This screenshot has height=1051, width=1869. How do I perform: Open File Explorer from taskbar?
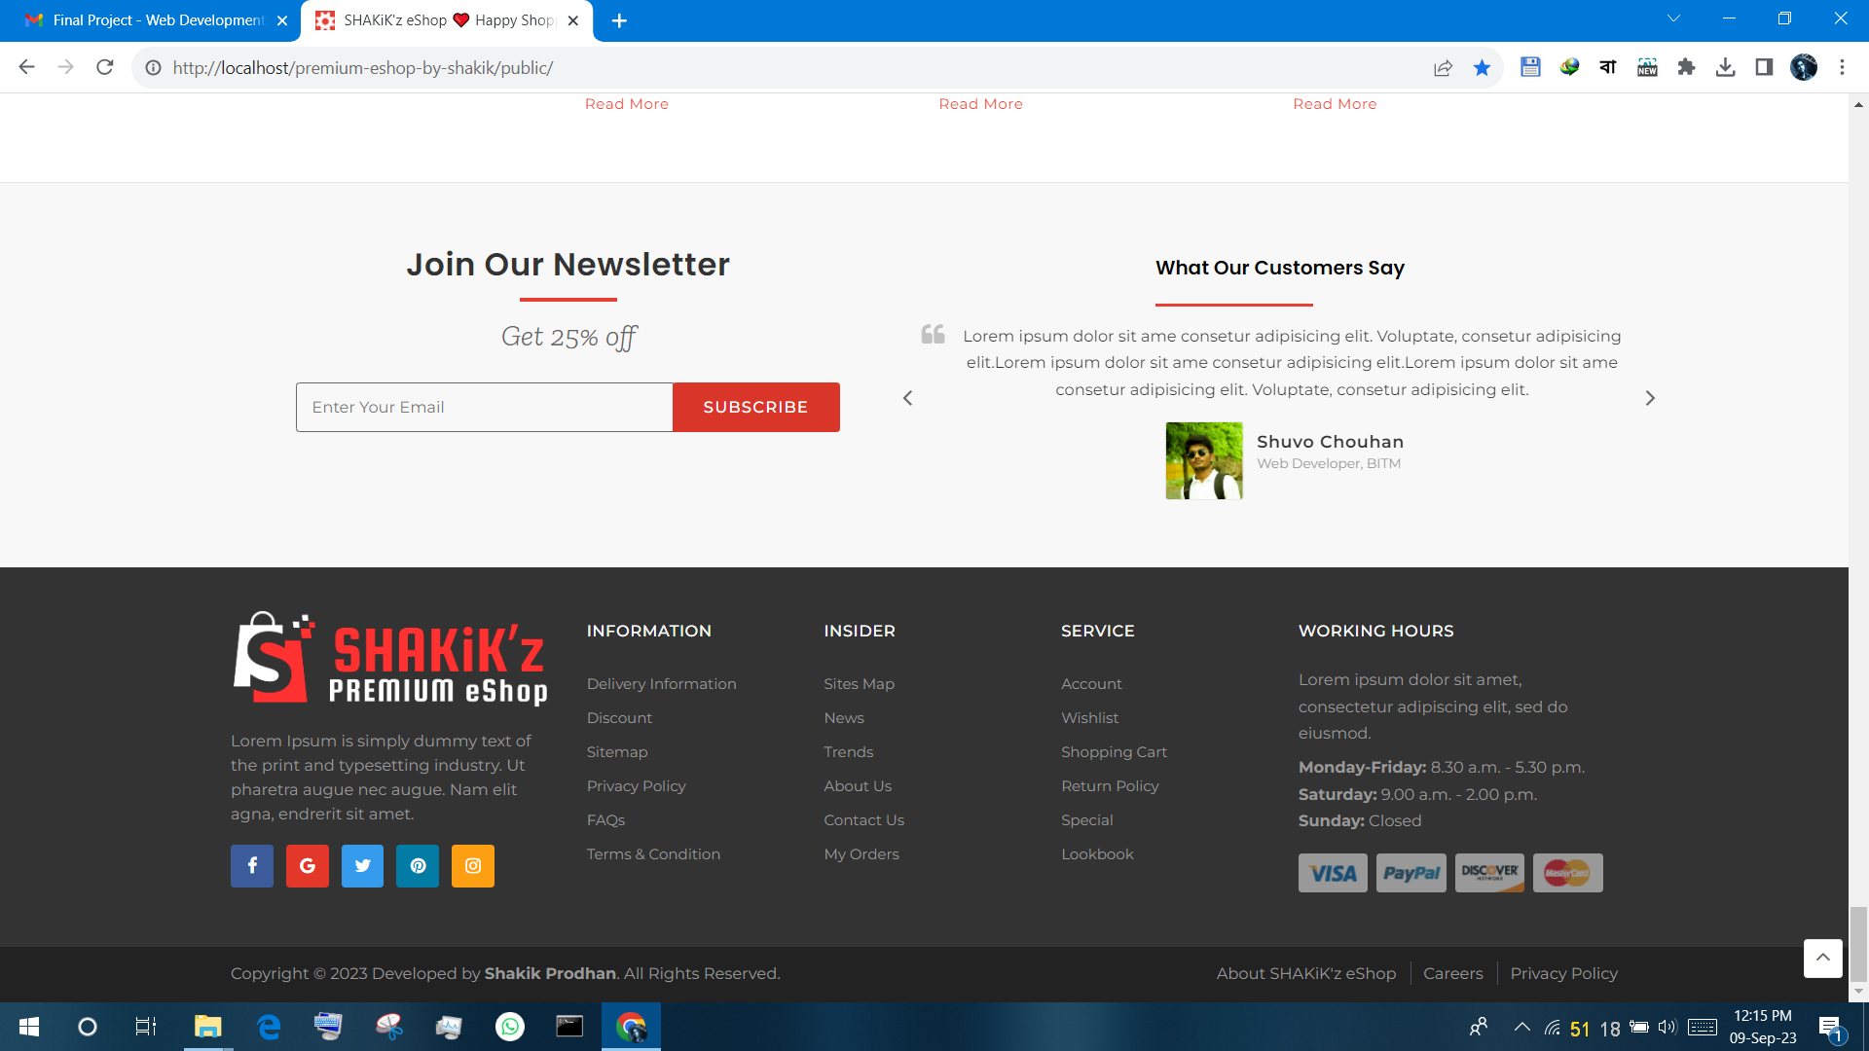[x=207, y=1027]
